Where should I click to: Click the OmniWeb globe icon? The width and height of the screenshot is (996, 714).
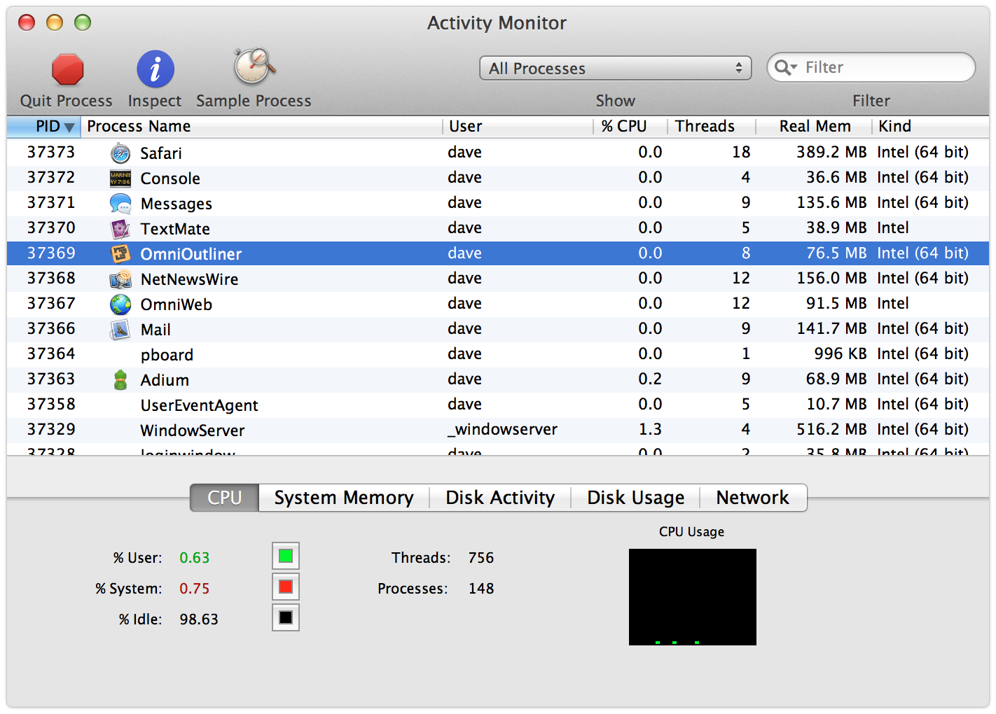click(x=120, y=304)
